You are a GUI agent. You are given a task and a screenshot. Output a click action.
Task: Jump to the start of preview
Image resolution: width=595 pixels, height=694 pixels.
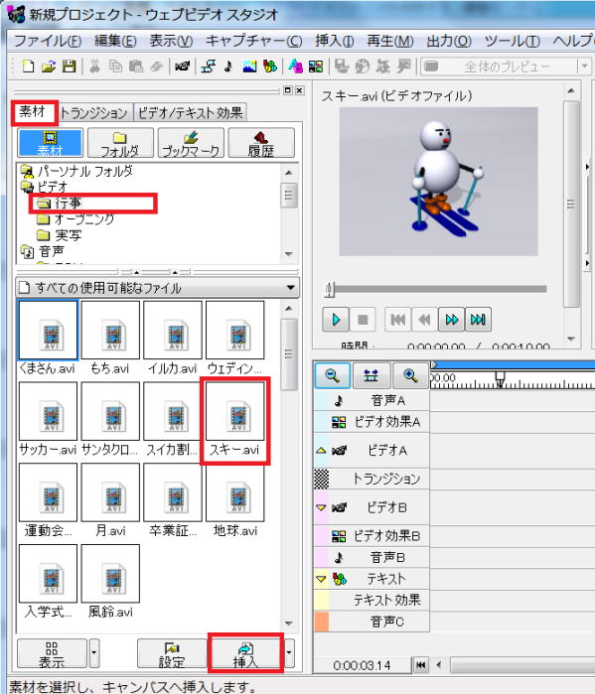click(x=398, y=320)
